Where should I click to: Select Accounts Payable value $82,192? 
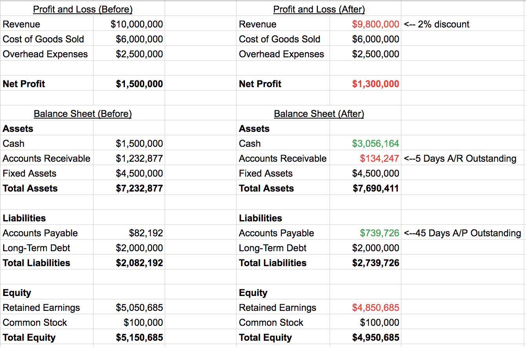[146, 233]
